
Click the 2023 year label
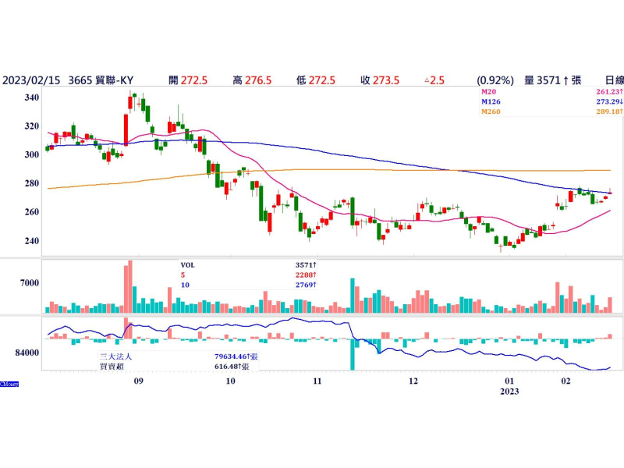click(x=509, y=392)
